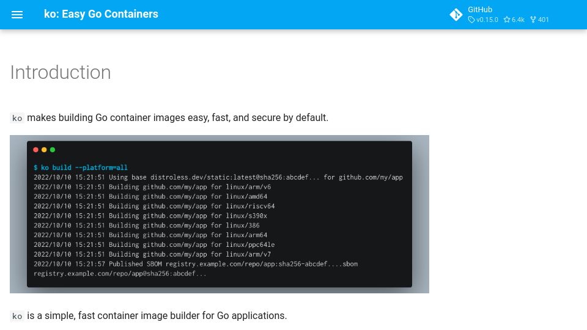
Task: Click the 6.4k stars count
Action: (x=514, y=20)
